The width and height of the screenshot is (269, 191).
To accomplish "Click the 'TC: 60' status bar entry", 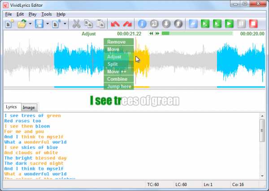I will tap(153, 185).
